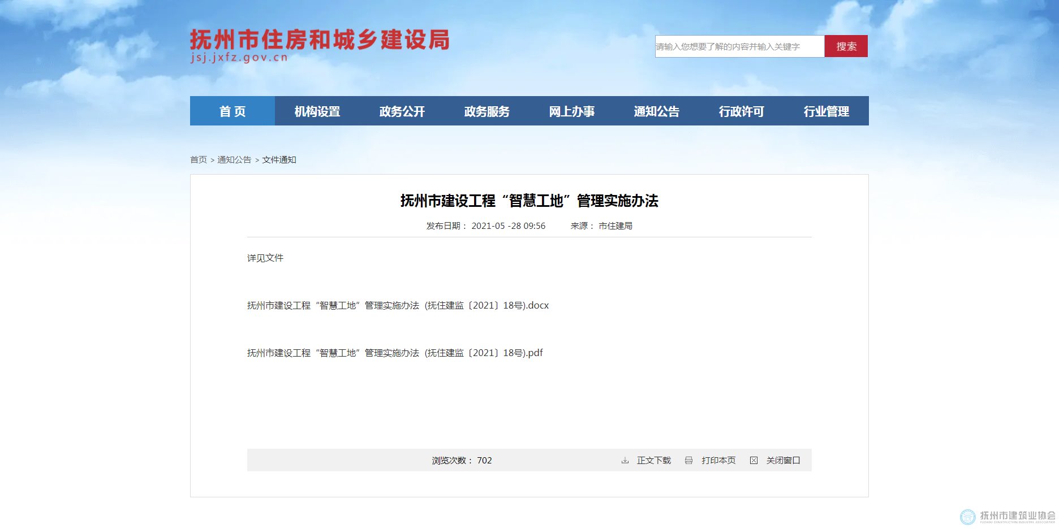Focus the keyword search input field
Viewport: 1059px width, 529px height.
(x=739, y=46)
